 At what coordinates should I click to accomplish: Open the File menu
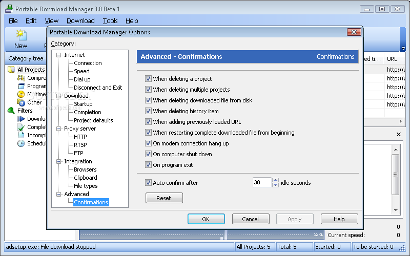13,20
